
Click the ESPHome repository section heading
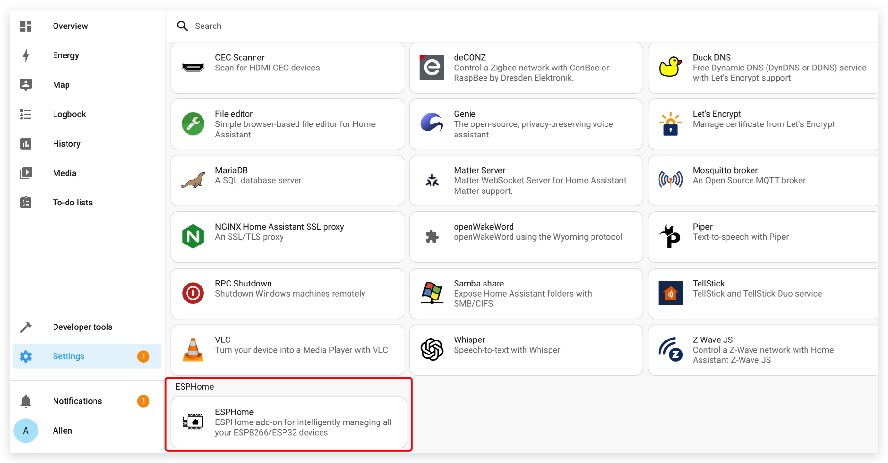(x=195, y=387)
